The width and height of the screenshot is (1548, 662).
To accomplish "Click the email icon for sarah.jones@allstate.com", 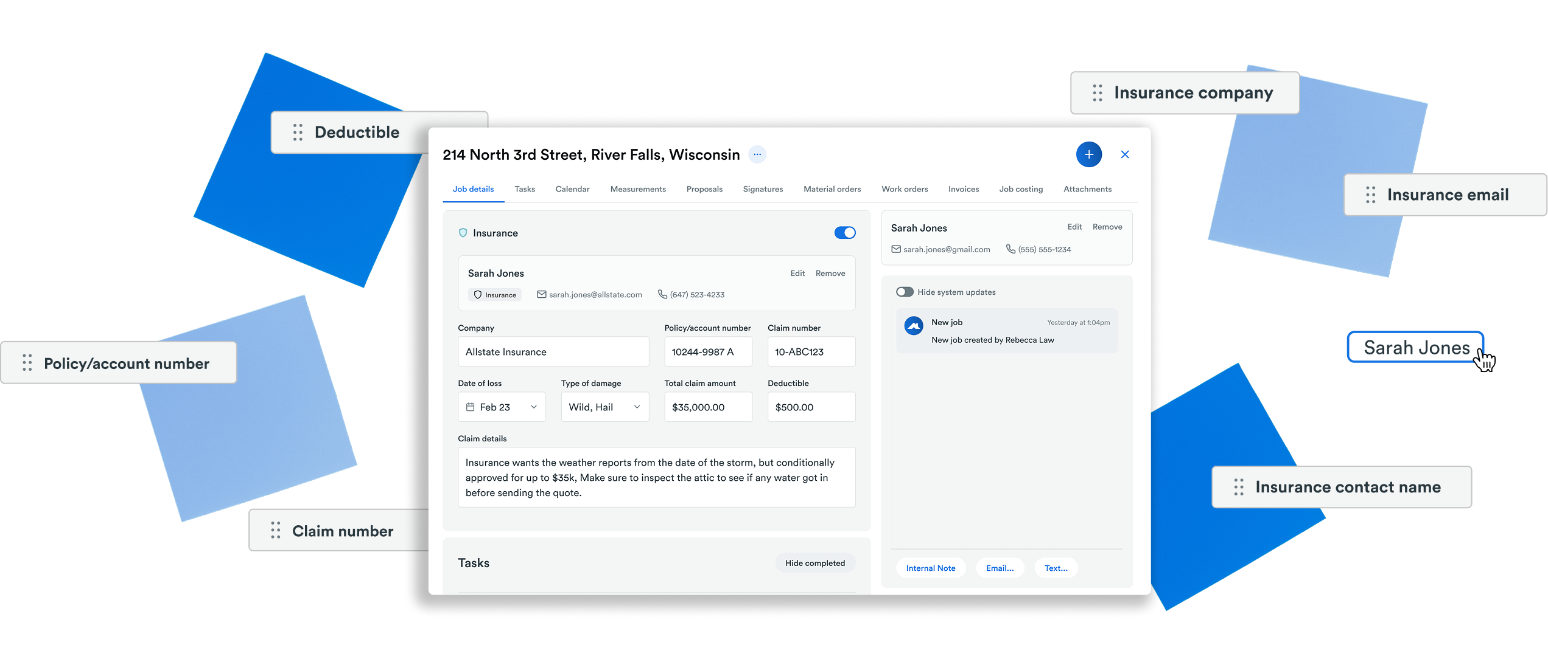I will (541, 295).
